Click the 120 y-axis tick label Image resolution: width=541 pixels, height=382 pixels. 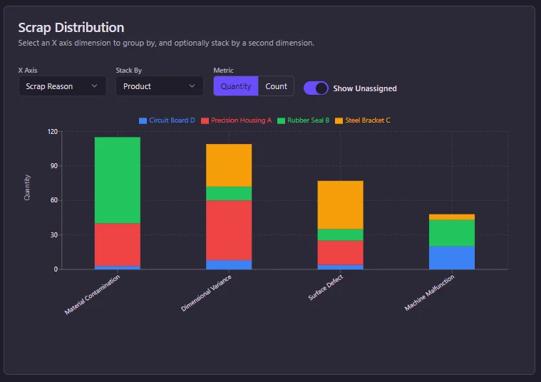(x=53, y=131)
